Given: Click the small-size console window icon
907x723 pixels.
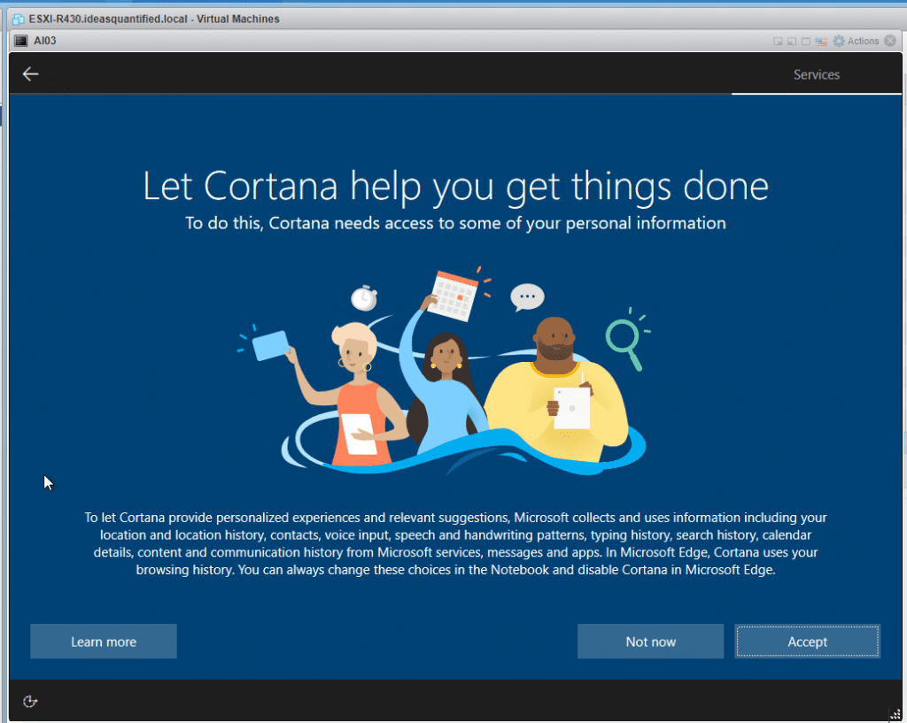Looking at the screenshot, I should (778, 41).
